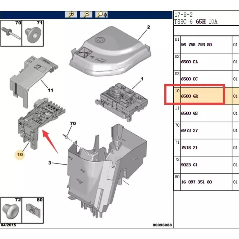The height and width of the screenshot is (239, 239).
Task: Select callout 70 beside the screw
Action: 73,123
